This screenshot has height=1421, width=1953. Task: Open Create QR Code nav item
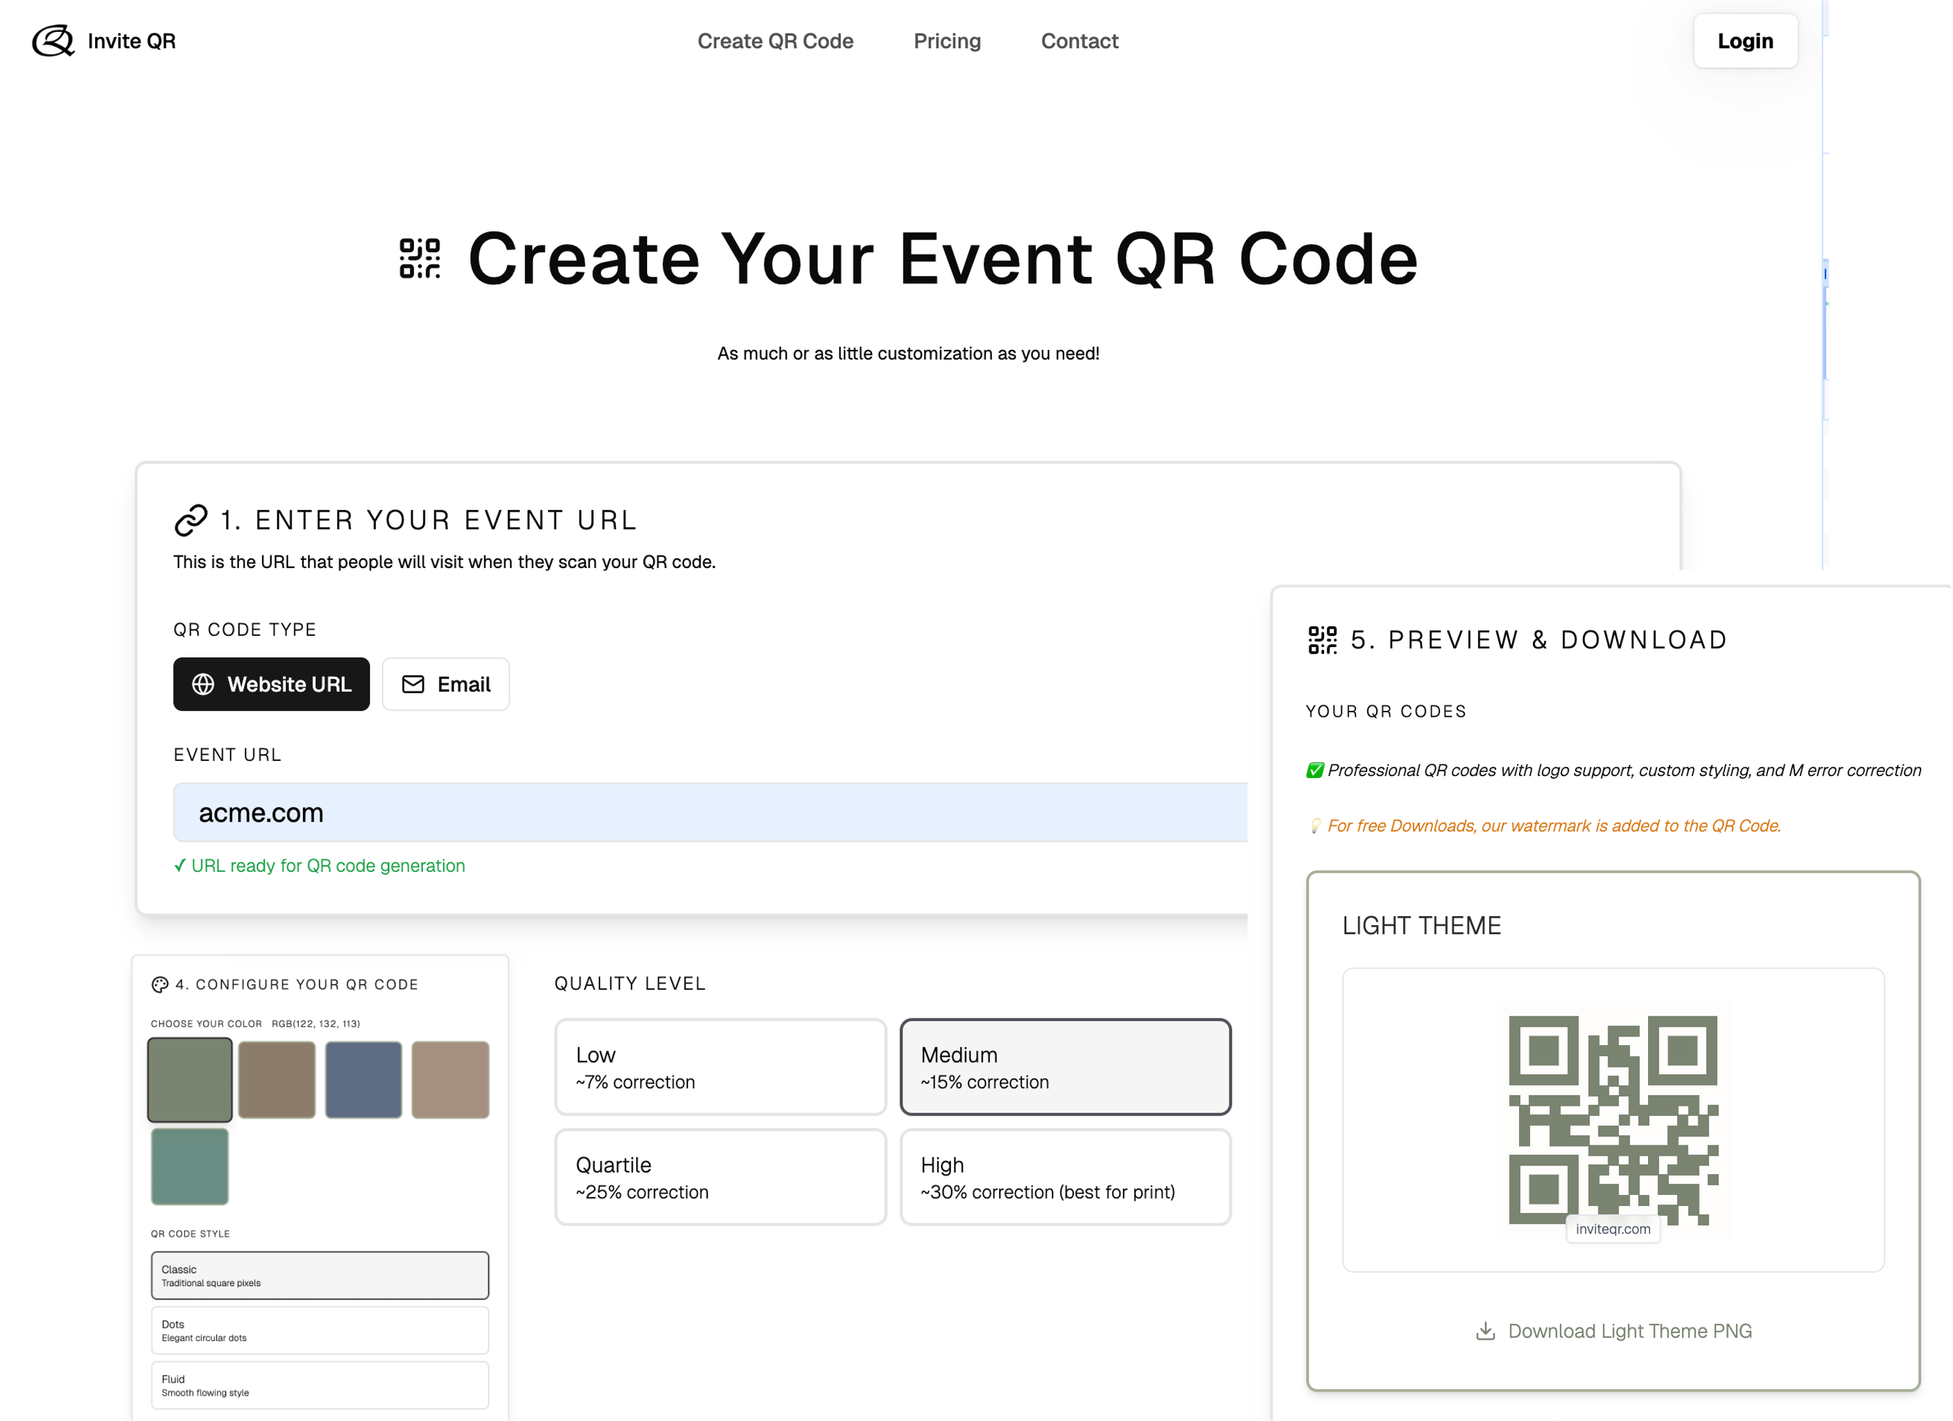[x=776, y=40]
